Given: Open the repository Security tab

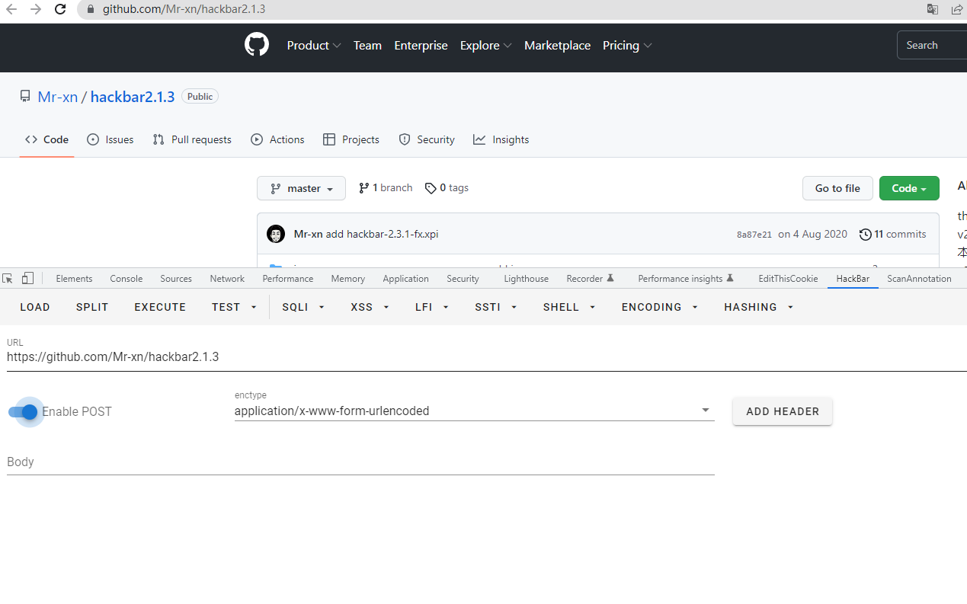Looking at the screenshot, I should [427, 139].
